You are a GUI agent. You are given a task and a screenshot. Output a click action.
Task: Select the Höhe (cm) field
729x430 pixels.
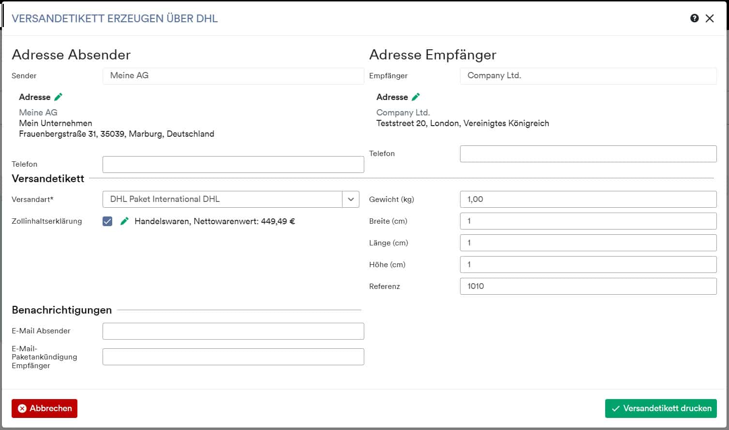(x=588, y=264)
